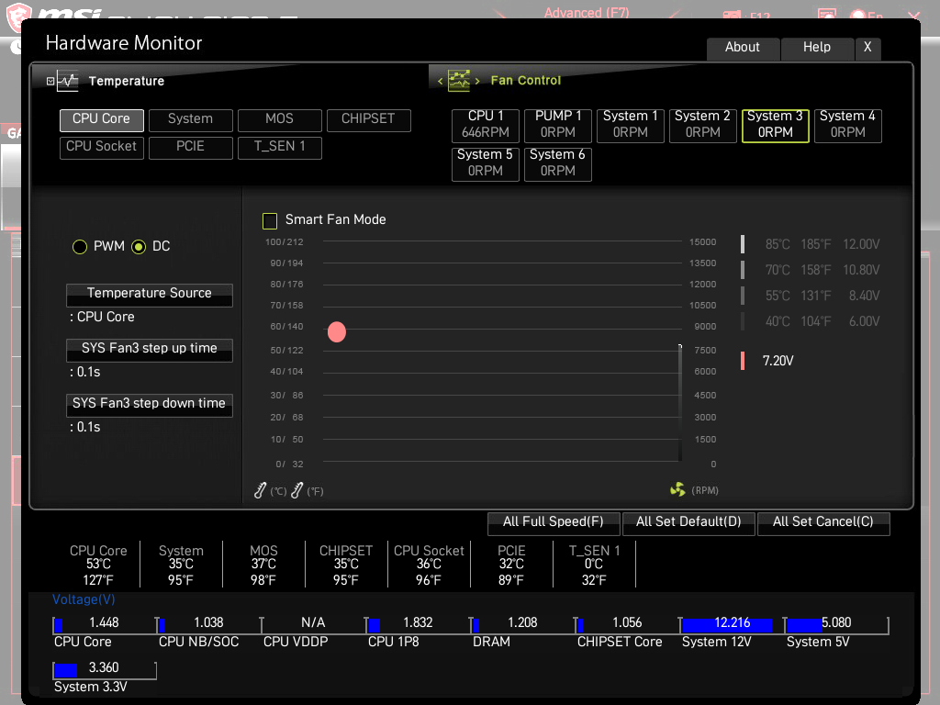The width and height of the screenshot is (940, 705).
Task: Click the DRAM voltage value 1.208
Action: pyautogui.click(x=522, y=623)
